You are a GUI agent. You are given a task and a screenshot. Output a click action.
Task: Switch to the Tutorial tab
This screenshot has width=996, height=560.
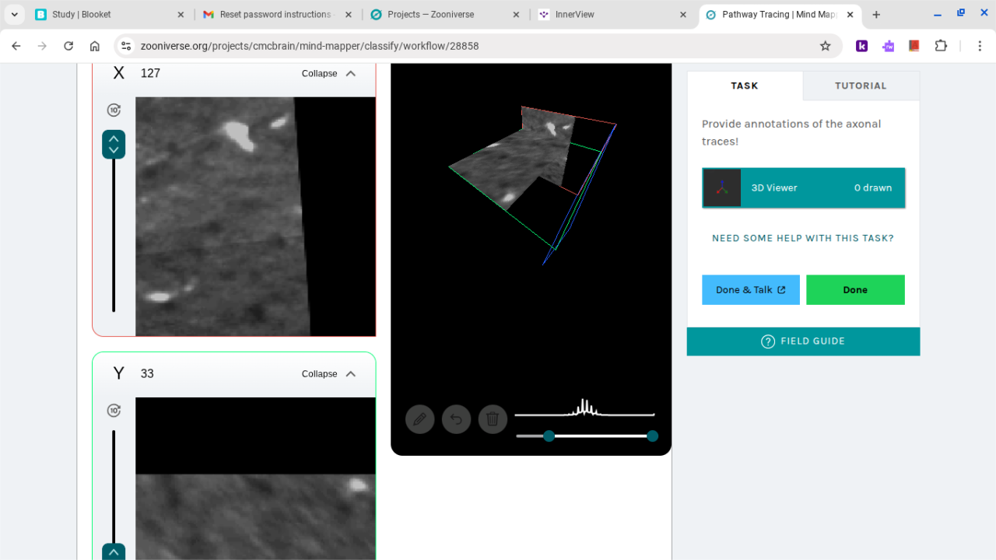(x=861, y=86)
